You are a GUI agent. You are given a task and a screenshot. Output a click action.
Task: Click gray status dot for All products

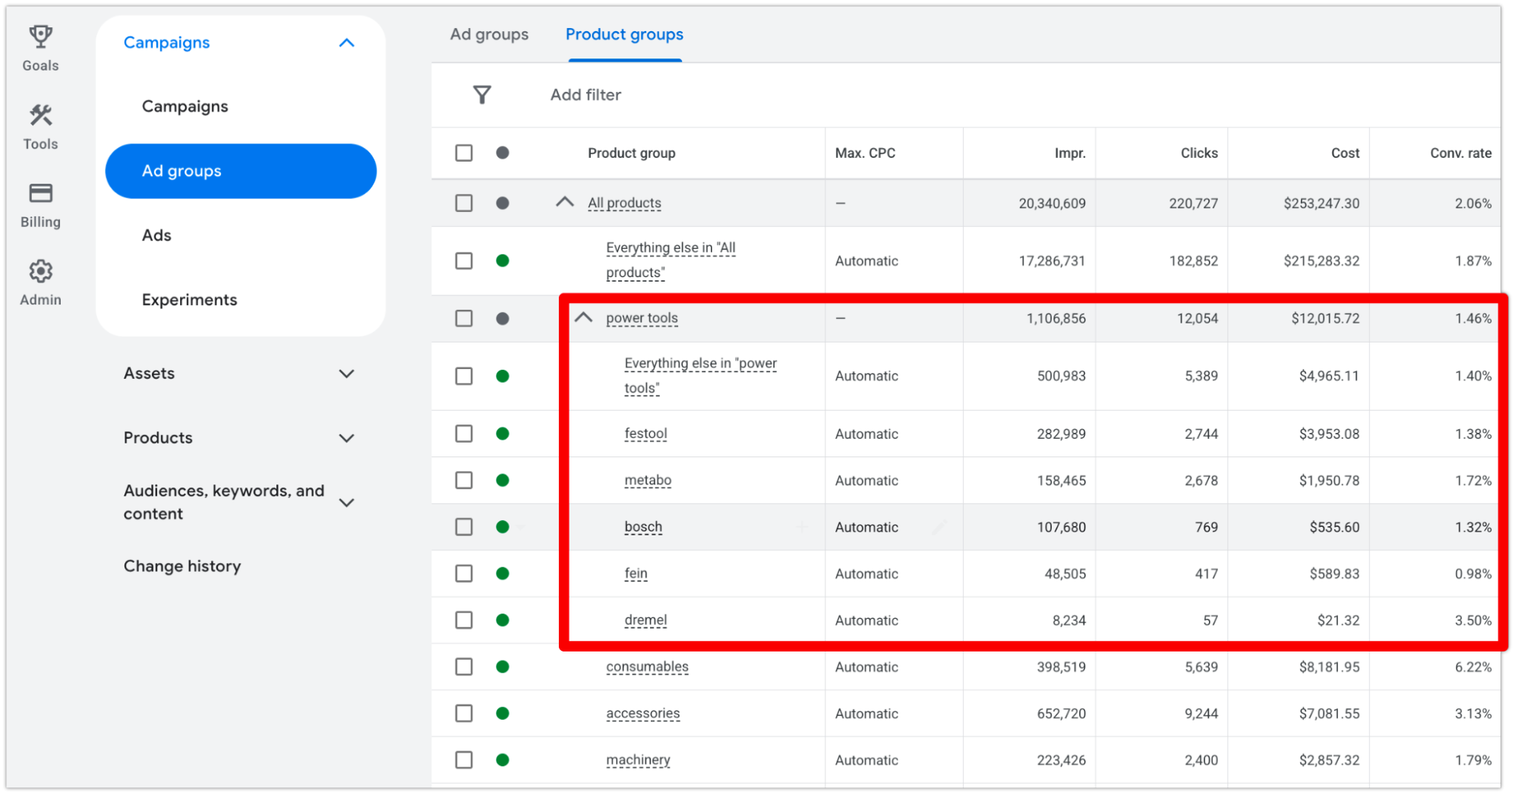pyautogui.click(x=502, y=203)
